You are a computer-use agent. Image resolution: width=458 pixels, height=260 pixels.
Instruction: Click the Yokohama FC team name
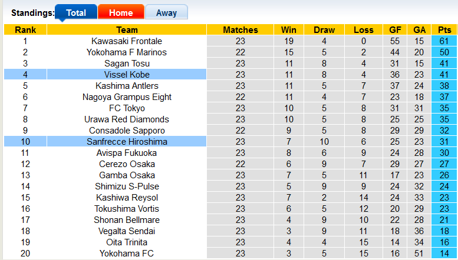tap(127, 254)
